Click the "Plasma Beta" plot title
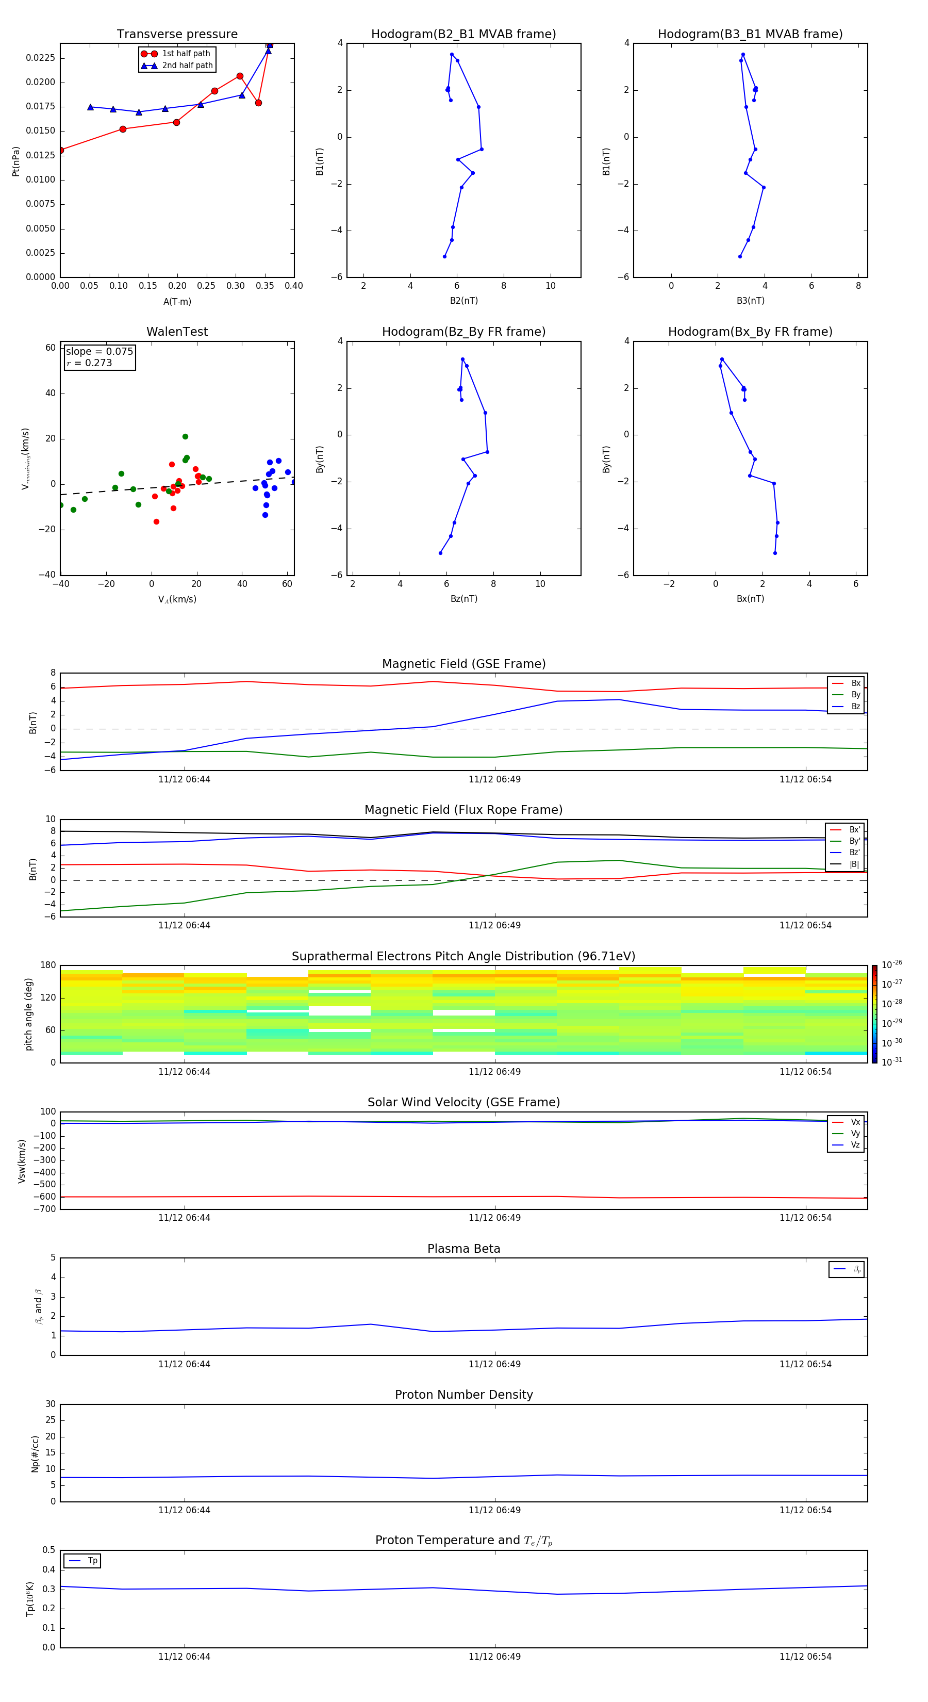928x1702 pixels. pyautogui.click(x=463, y=1249)
